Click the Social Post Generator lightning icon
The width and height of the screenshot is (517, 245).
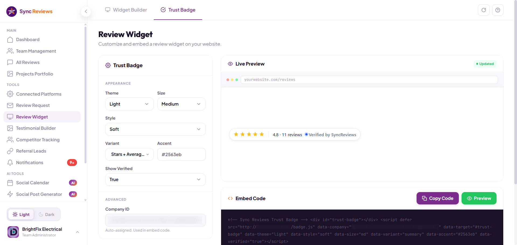(10, 194)
